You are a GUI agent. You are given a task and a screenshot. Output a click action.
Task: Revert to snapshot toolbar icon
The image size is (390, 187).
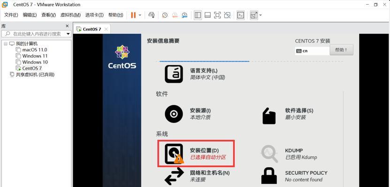point(175,15)
